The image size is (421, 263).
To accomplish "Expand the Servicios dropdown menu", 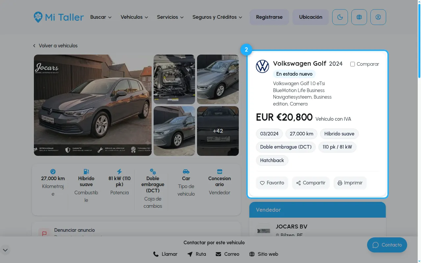I will (170, 17).
